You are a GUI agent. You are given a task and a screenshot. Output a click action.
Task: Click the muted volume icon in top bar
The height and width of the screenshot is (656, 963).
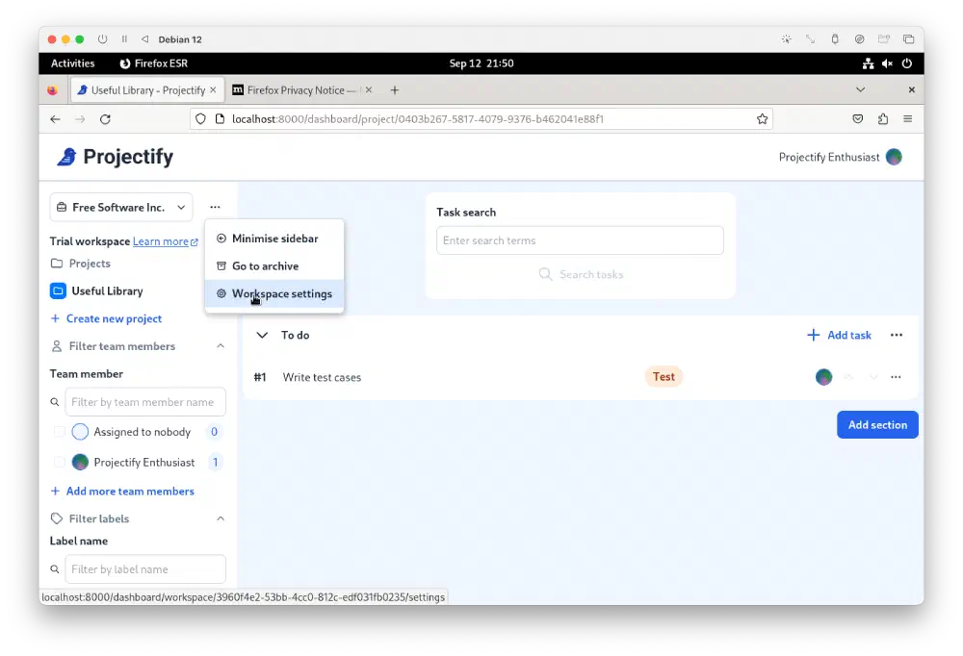pos(888,63)
